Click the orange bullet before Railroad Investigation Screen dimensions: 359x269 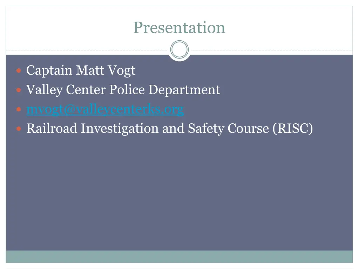tap(19, 129)
